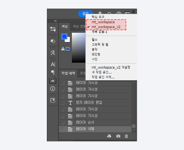Open the brush settings panel icon

(x=53, y=29)
